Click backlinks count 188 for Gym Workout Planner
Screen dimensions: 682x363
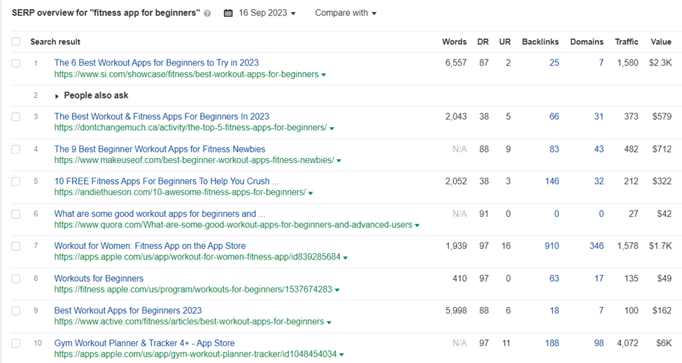click(x=552, y=343)
